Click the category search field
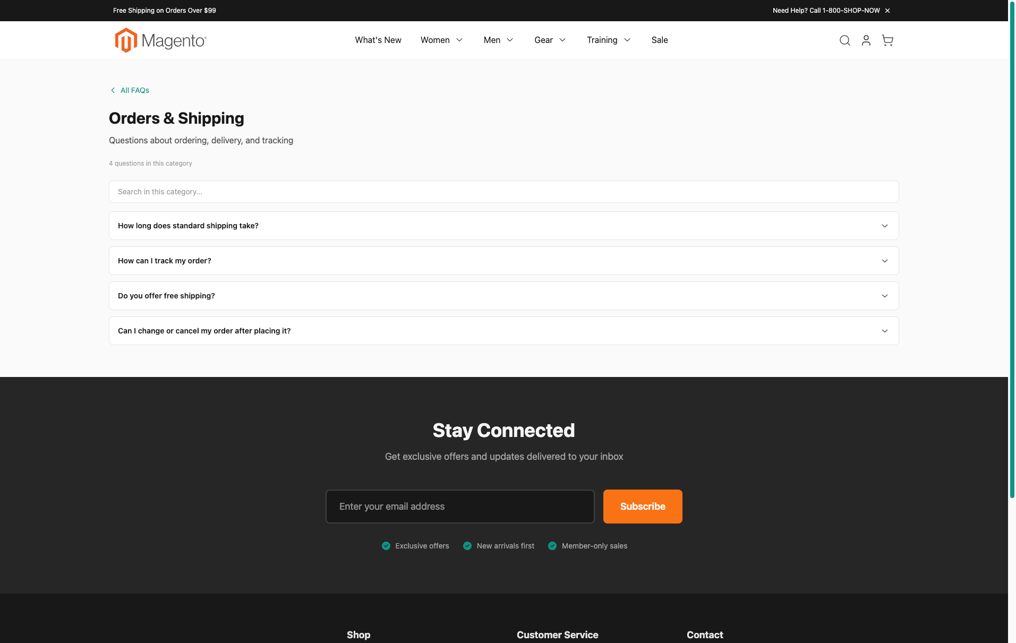This screenshot has height=643, width=1016. click(503, 192)
